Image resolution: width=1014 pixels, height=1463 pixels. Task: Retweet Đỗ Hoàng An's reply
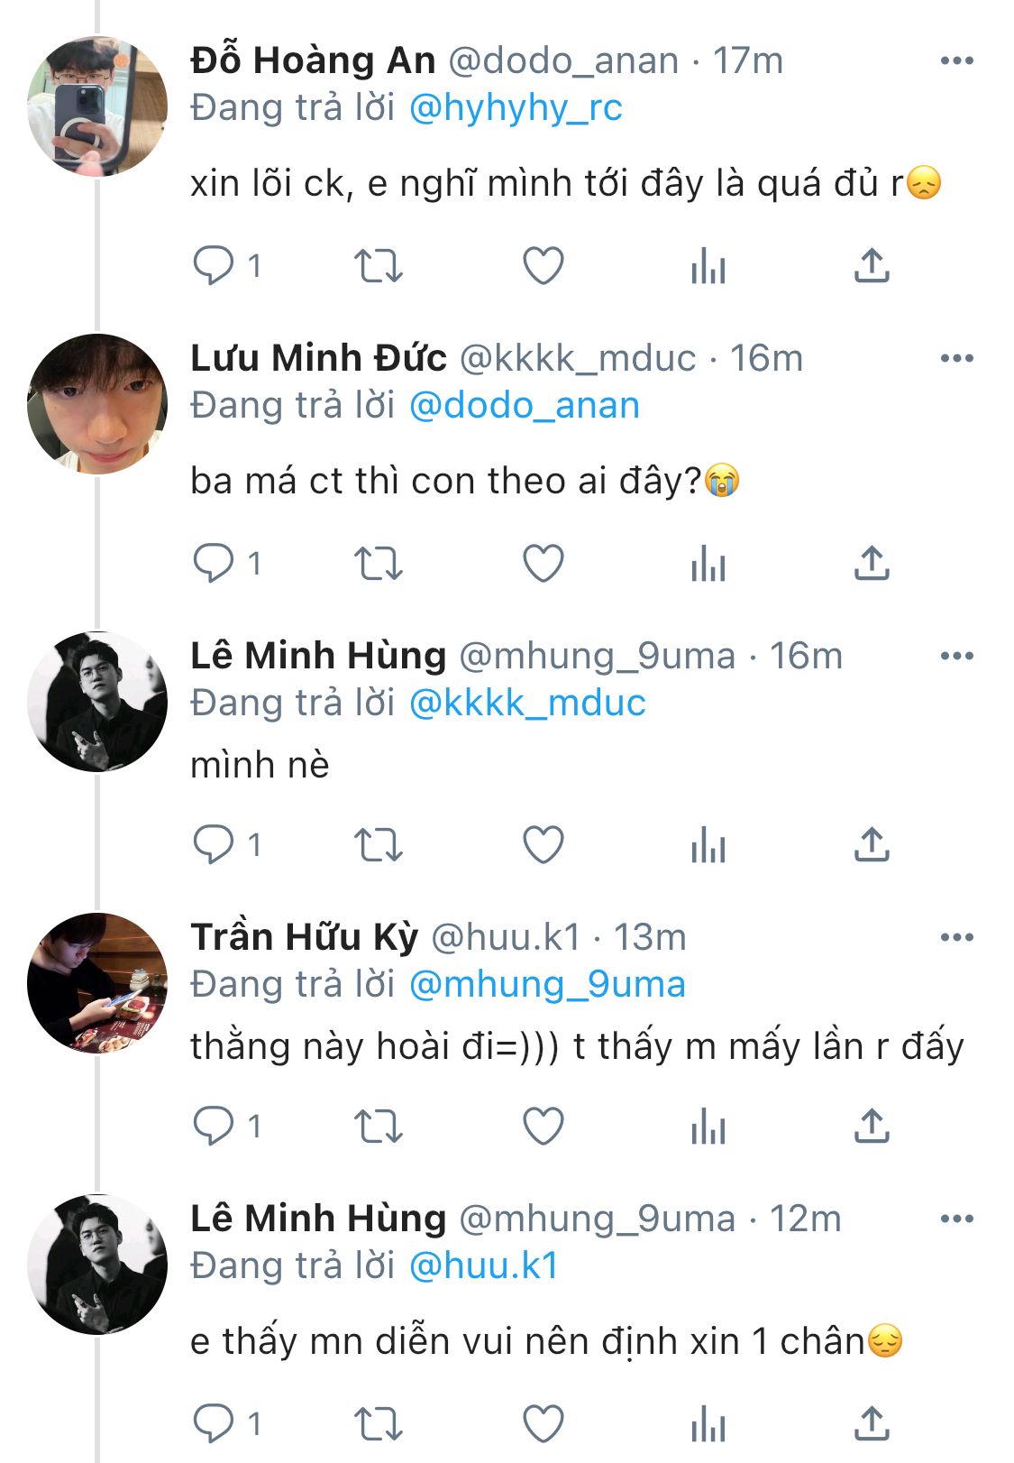[x=378, y=266]
